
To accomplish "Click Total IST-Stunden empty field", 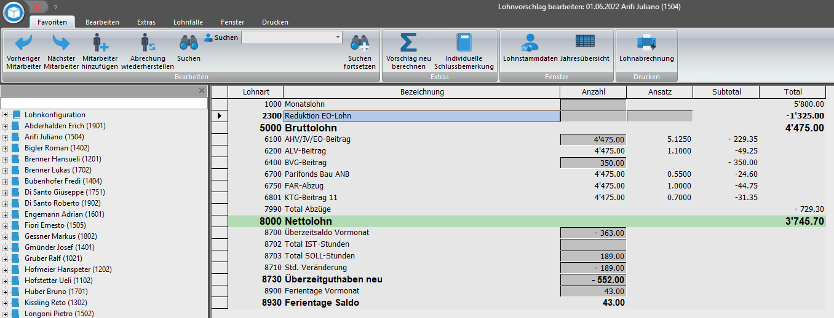I will point(593,244).
